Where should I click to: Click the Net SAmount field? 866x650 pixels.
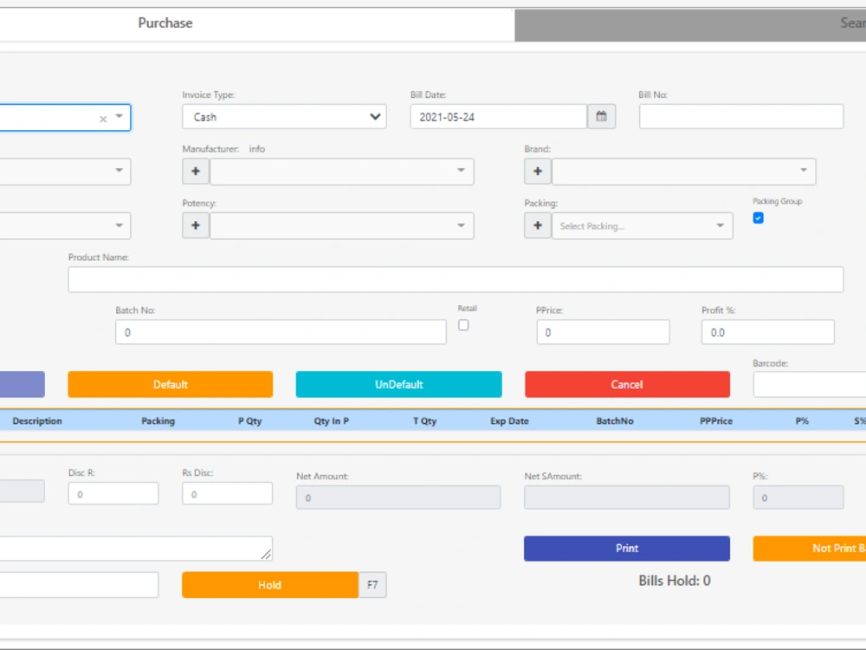click(x=627, y=497)
